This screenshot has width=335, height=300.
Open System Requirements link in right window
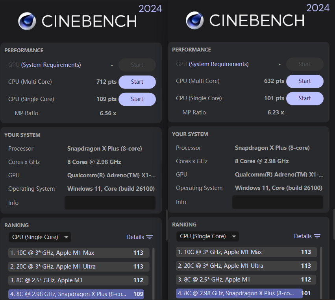[218, 64]
